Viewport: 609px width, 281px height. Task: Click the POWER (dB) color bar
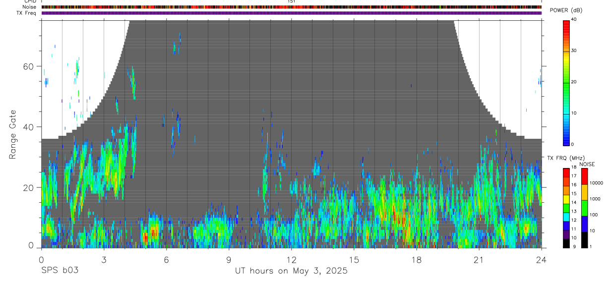point(566,82)
